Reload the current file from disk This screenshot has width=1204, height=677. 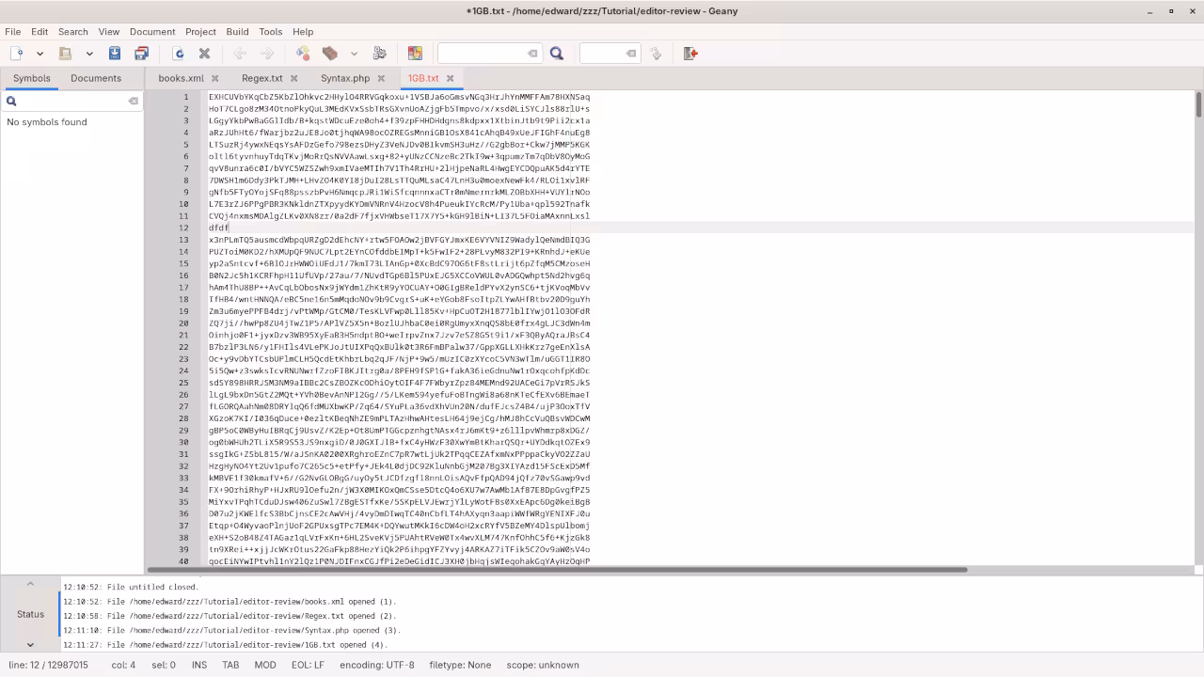[x=179, y=53]
